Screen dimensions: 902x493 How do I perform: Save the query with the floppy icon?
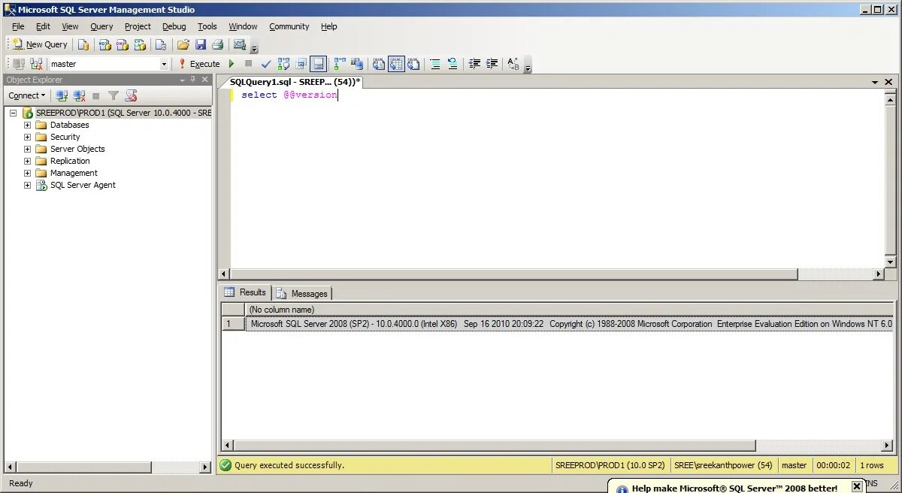201,44
